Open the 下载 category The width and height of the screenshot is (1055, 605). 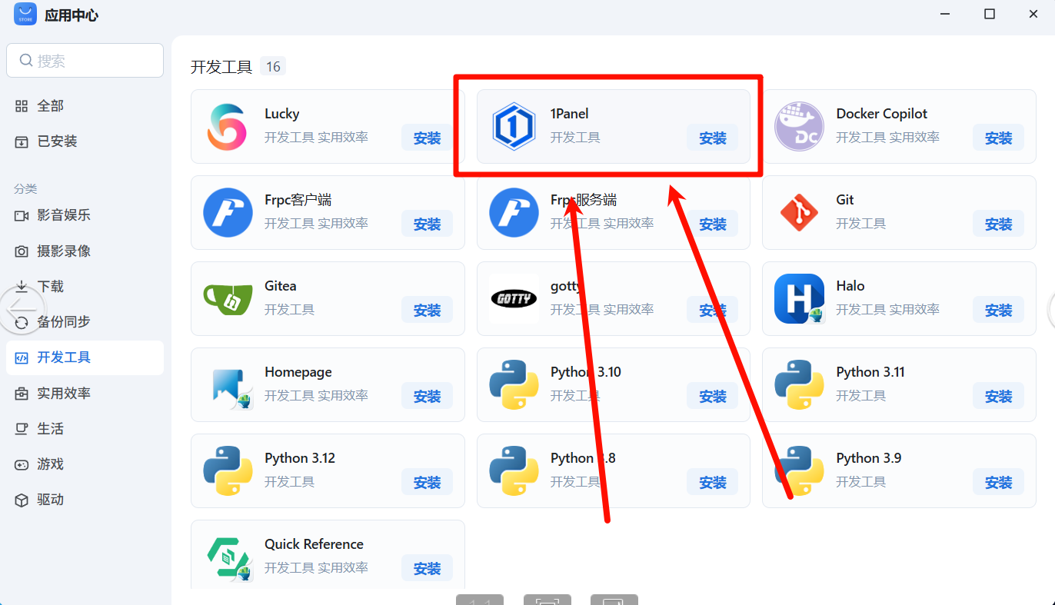pos(85,287)
